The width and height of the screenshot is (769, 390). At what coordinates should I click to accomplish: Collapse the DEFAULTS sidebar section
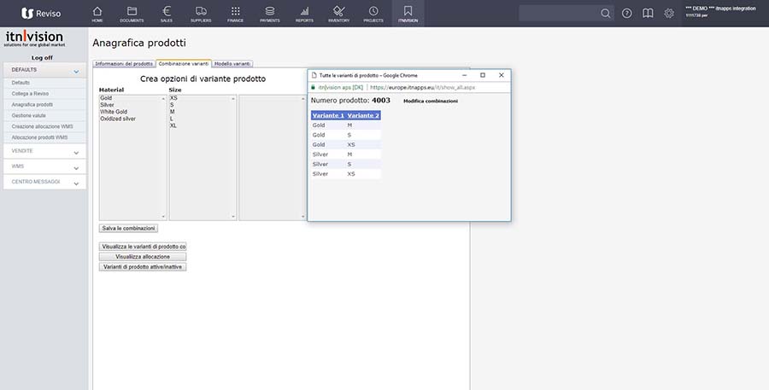click(x=76, y=72)
